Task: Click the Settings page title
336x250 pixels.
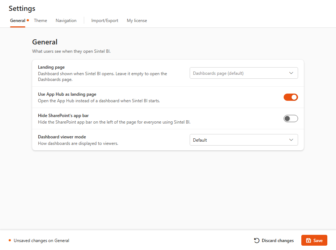Action: coord(22,8)
